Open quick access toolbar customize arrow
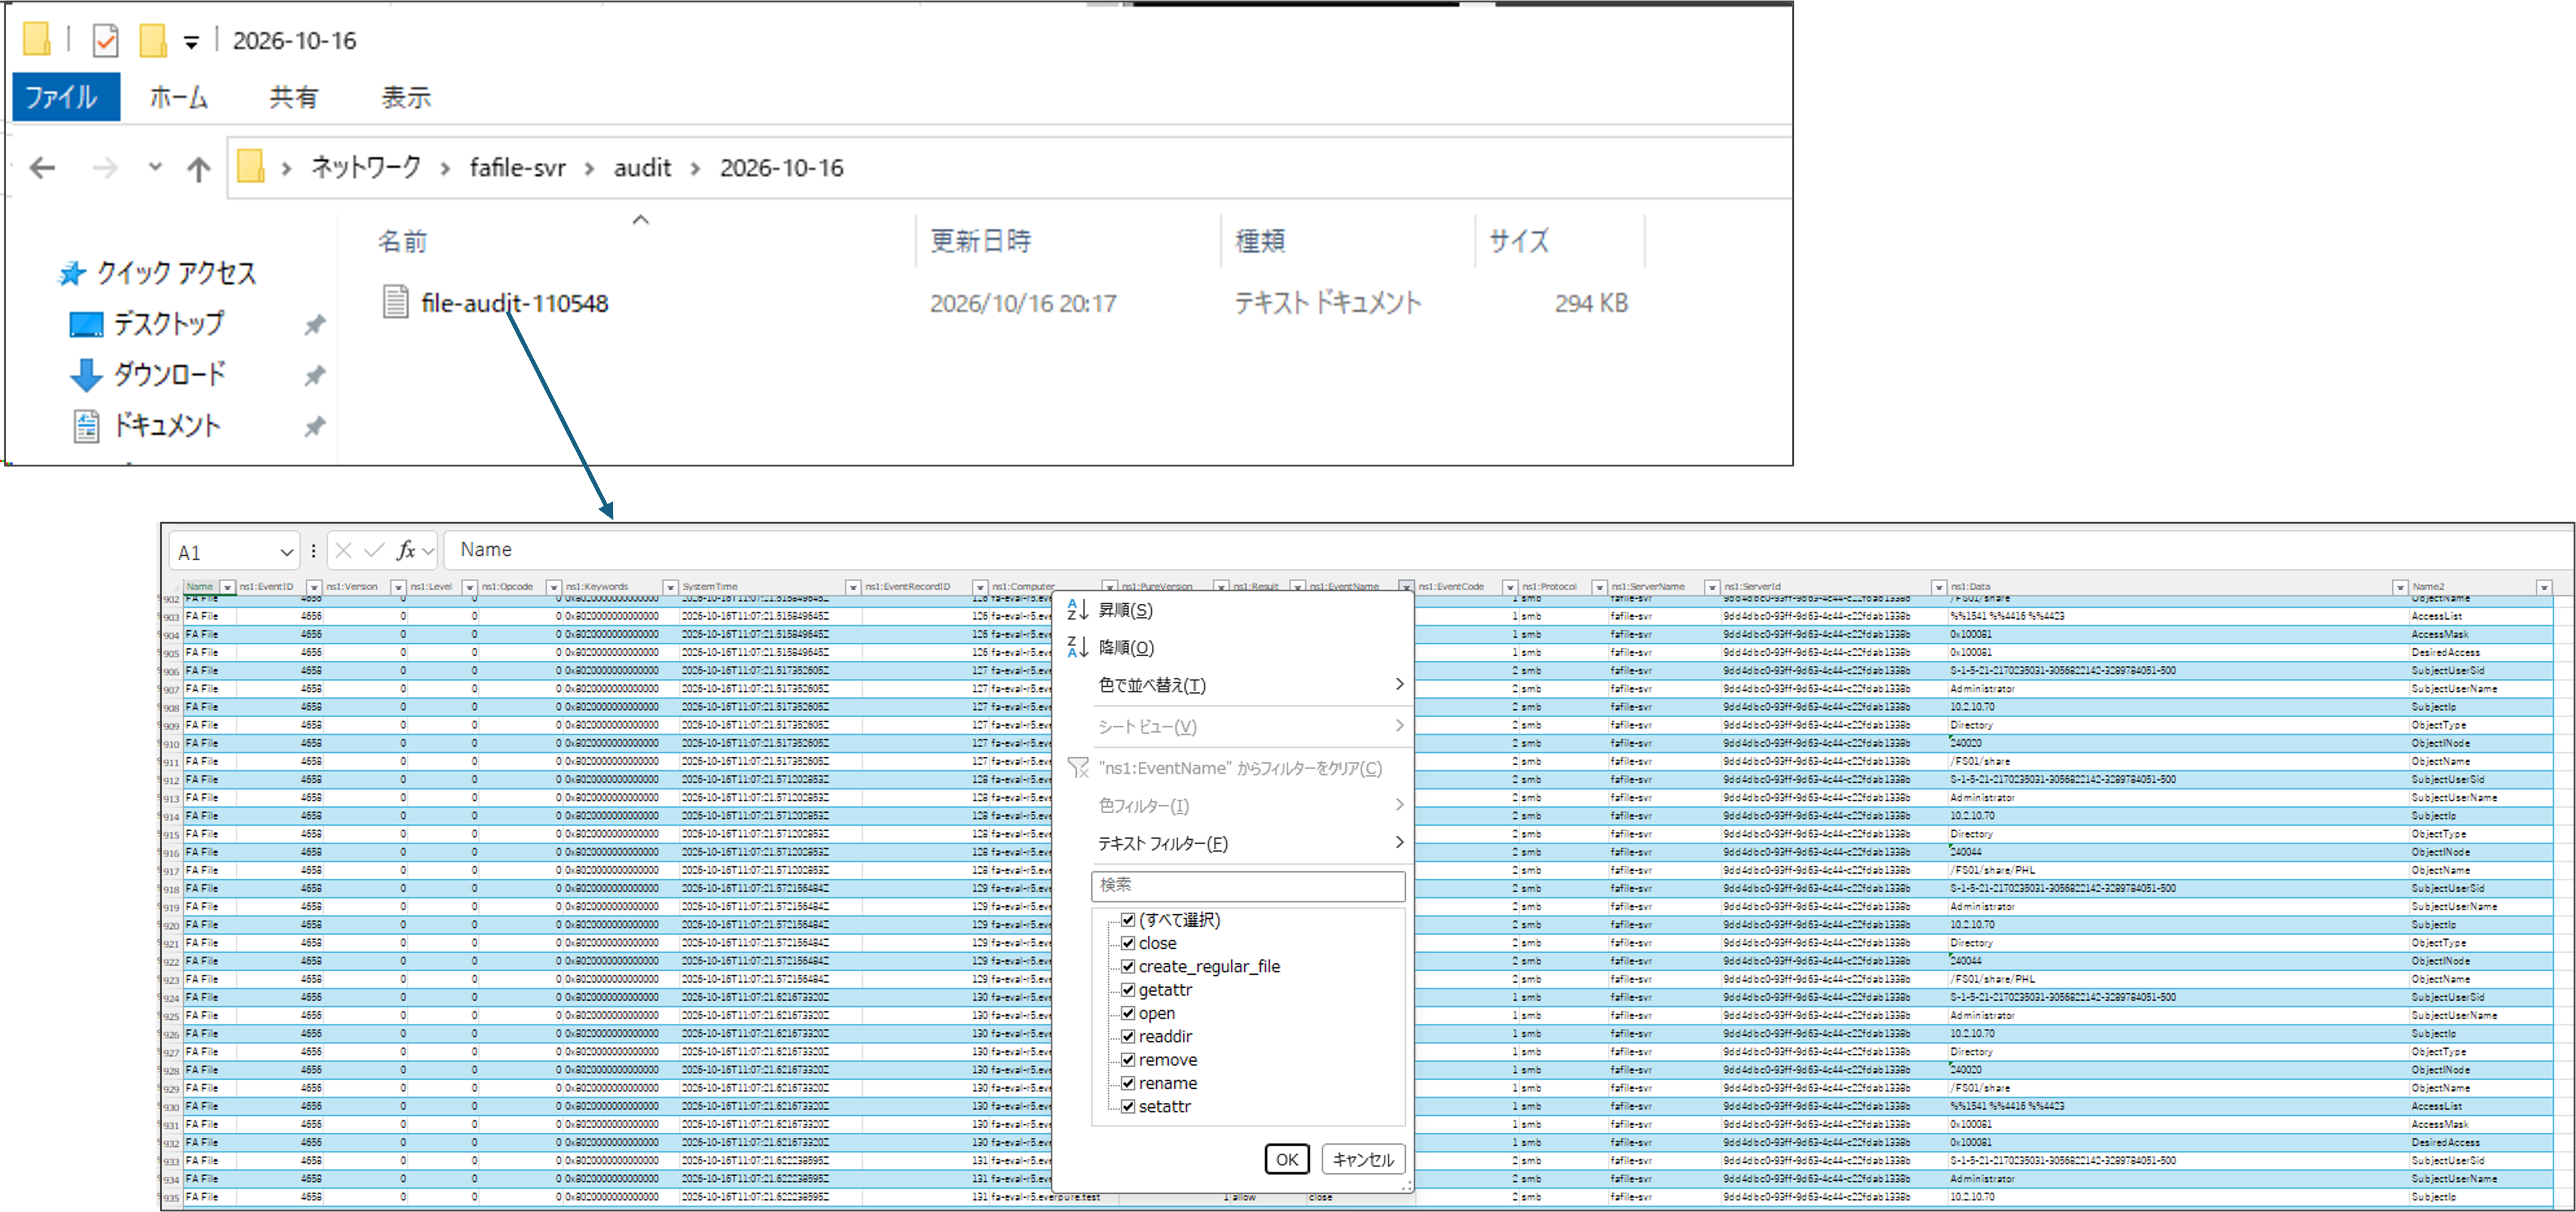 tap(191, 42)
